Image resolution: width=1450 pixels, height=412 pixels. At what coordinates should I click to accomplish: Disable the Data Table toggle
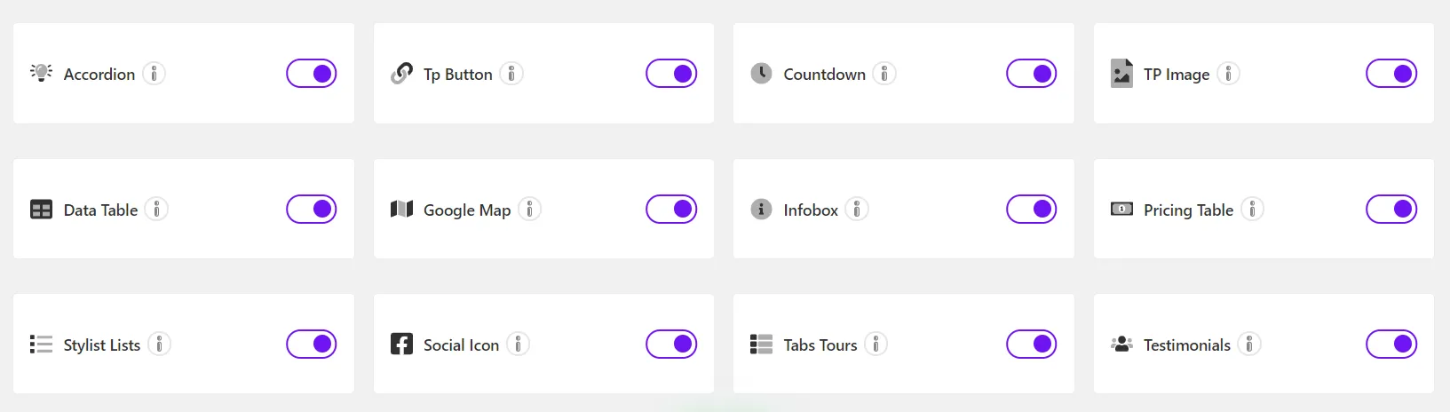312,210
